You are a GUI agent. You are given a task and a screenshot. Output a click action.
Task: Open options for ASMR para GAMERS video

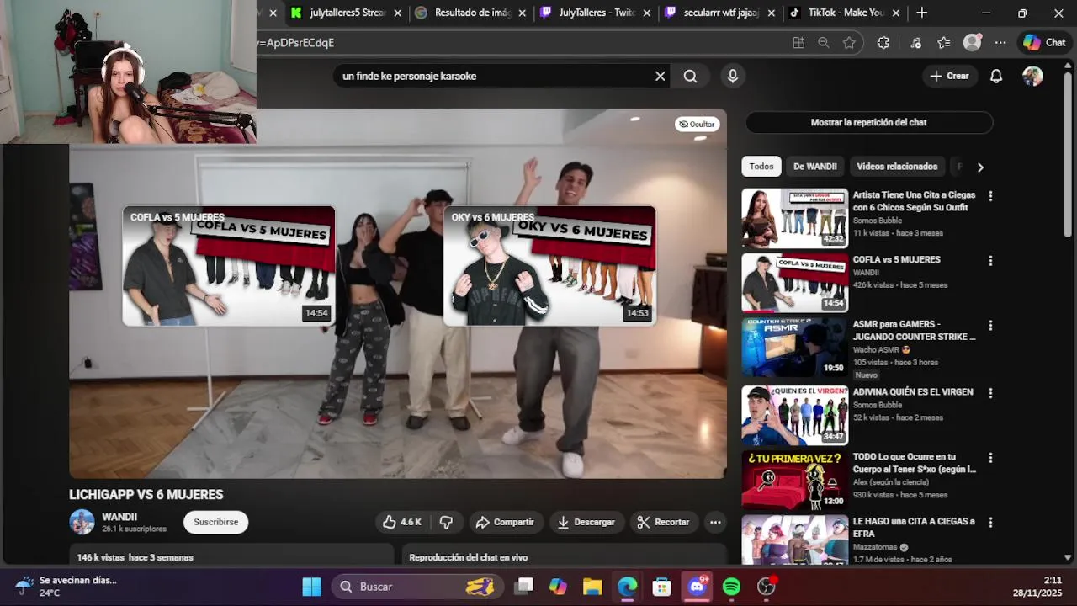point(990,326)
